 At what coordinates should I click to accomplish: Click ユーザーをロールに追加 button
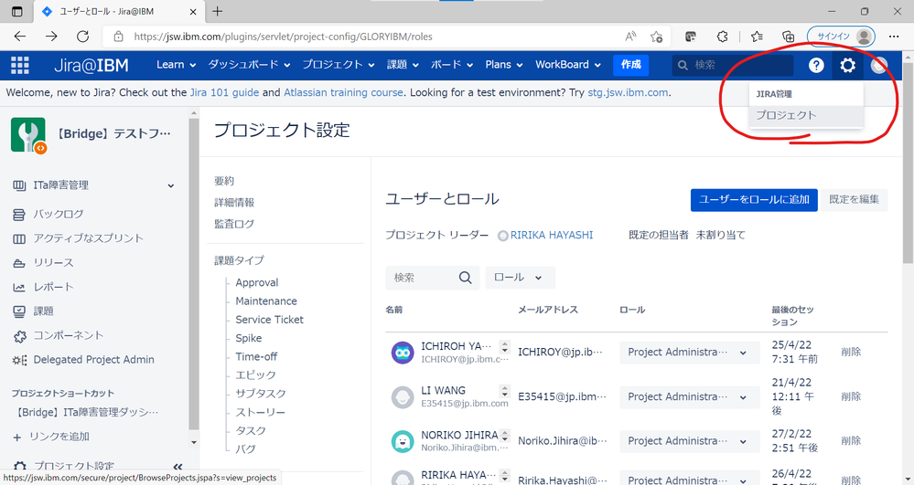(x=754, y=200)
